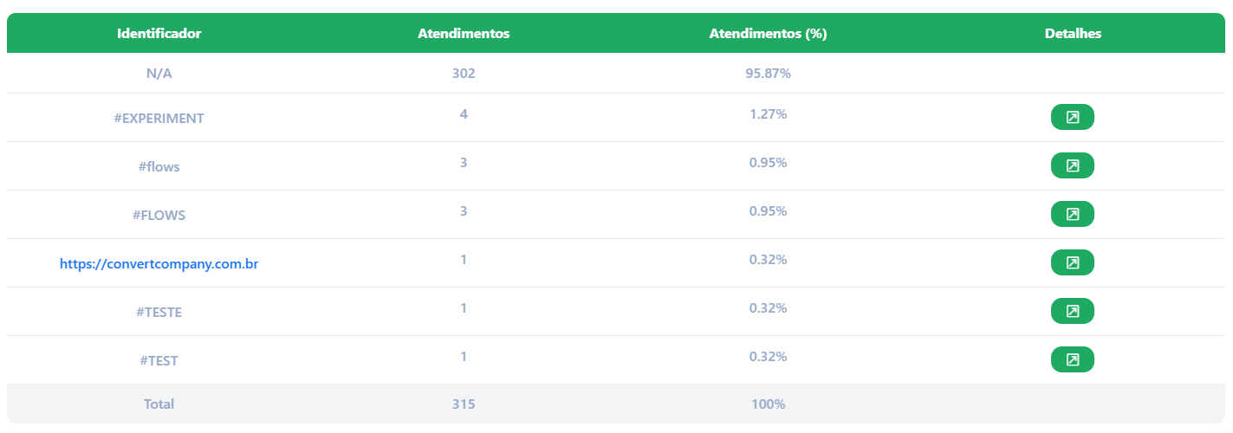Image resolution: width=1233 pixels, height=433 pixels.
Task: Select the 315 total atendimentos value
Action: click(464, 404)
